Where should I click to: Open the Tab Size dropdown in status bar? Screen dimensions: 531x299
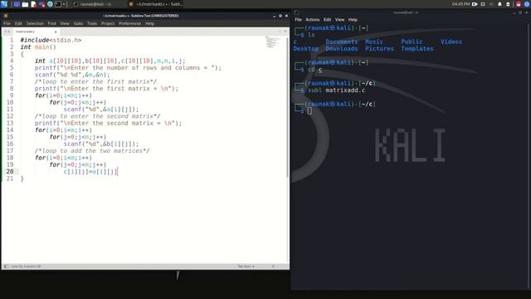point(246,267)
